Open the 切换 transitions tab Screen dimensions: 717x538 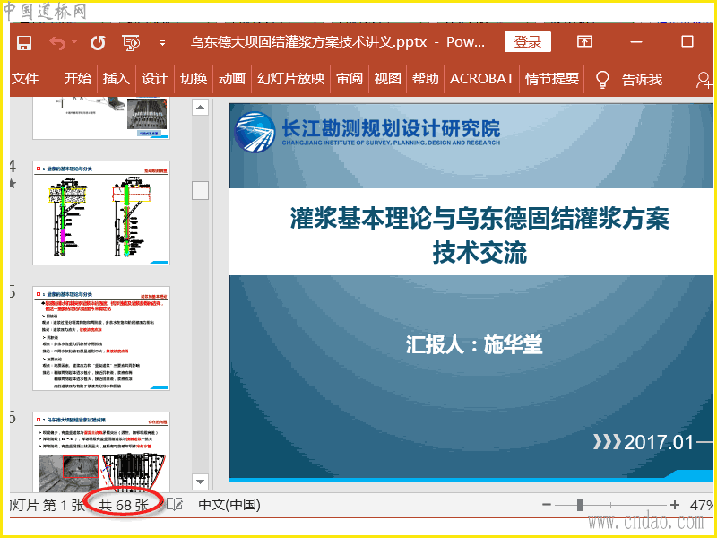(x=194, y=79)
